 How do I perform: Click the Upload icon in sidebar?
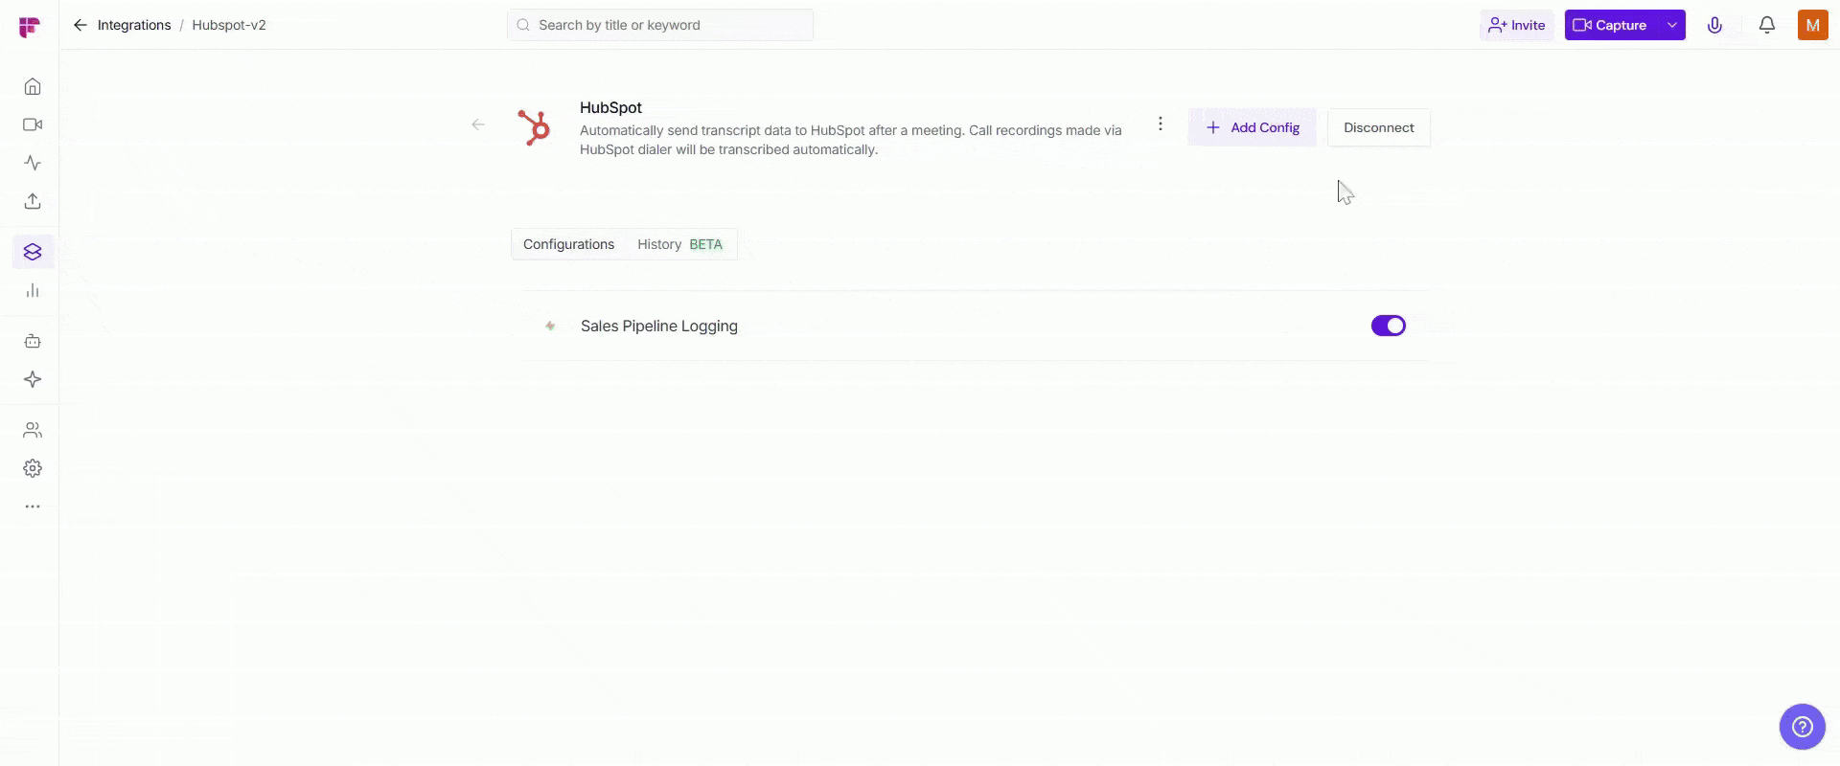[33, 201]
